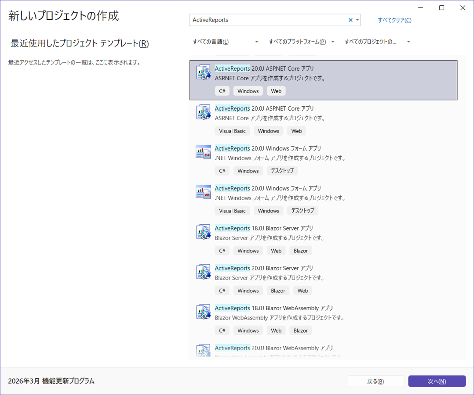Click Blazor tag on 18.0J Blazor Server template
The height and width of the screenshot is (395, 474).
pos(301,251)
